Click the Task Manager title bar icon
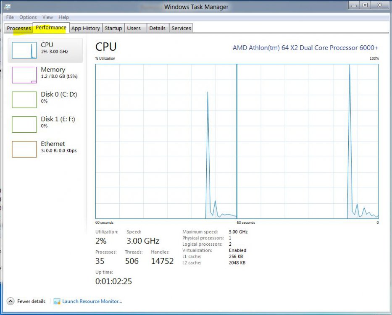Viewport: 392px width, 315px height. pyautogui.click(x=7, y=7)
